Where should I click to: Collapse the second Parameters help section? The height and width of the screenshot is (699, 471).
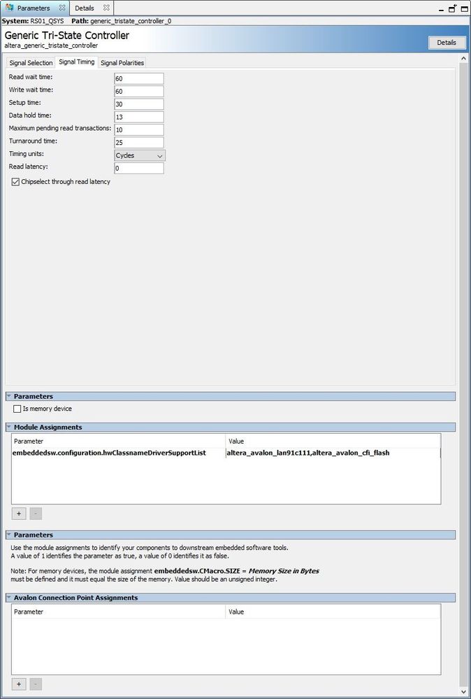pyautogui.click(x=9, y=535)
